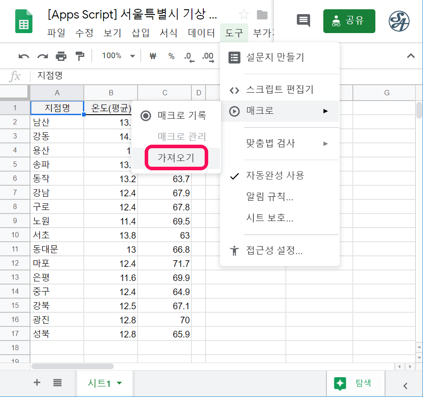This screenshot has height=397, width=423.
Task: Open the all sheets list icon
Action: [x=57, y=383]
